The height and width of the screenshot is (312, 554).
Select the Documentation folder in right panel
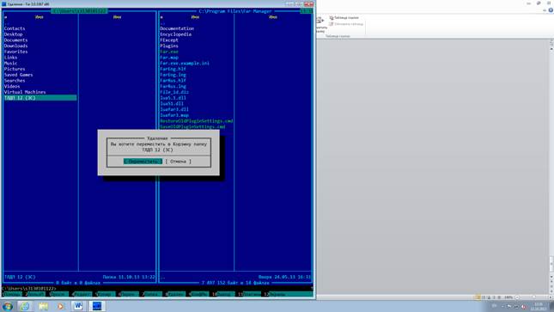click(177, 28)
